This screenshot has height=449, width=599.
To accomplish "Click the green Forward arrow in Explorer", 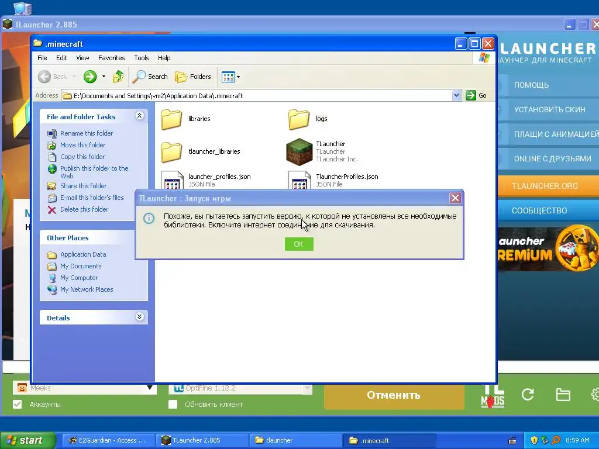I will coord(90,77).
